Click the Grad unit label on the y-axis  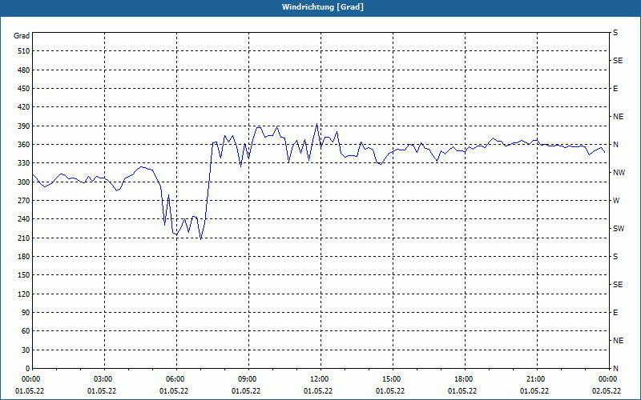[22, 36]
